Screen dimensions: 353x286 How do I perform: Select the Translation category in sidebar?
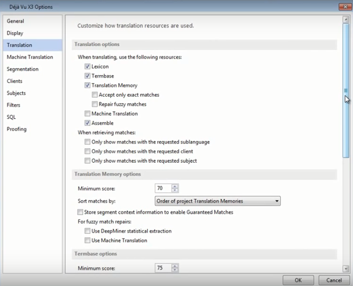pos(33,45)
